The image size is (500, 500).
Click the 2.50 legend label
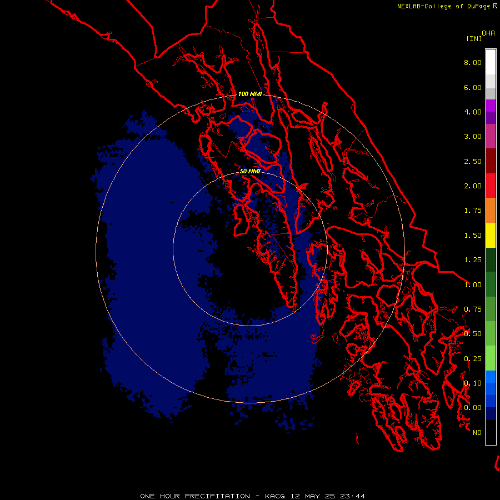click(473, 161)
